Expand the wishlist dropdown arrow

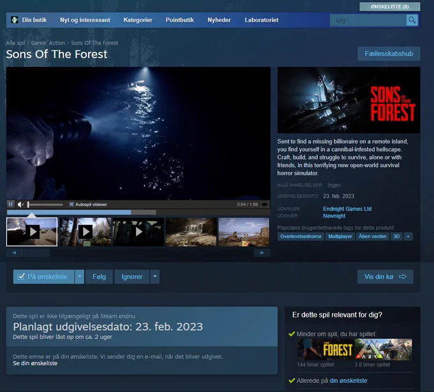point(79,277)
